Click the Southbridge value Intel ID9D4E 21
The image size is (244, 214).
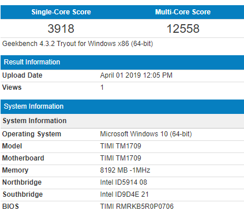coord(124,194)
